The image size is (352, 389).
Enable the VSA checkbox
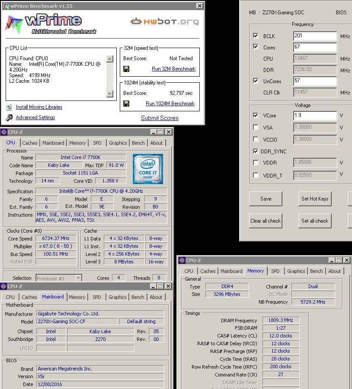256,127
